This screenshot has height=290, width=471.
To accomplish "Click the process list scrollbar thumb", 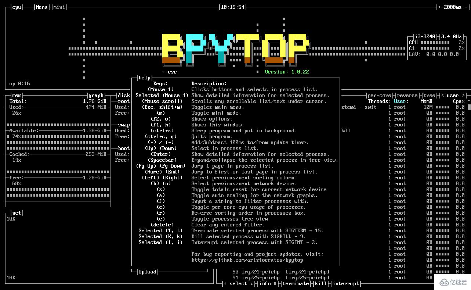I will tap(469, 107).
